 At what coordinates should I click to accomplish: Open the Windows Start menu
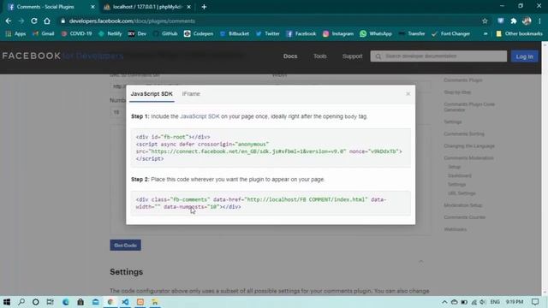tap(7, 302)
